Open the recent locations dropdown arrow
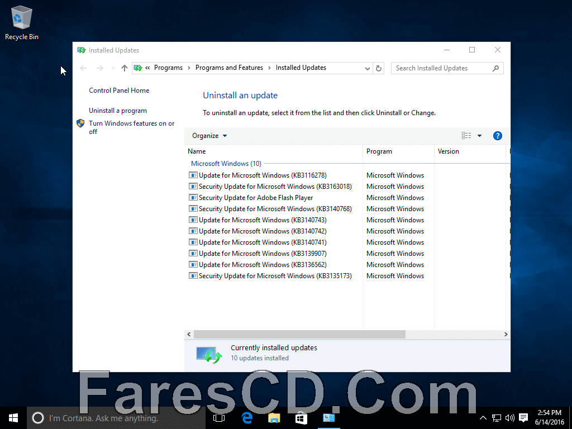Image resolution: width=572 pixels, height=429 pixels. [x=113, y=68]
